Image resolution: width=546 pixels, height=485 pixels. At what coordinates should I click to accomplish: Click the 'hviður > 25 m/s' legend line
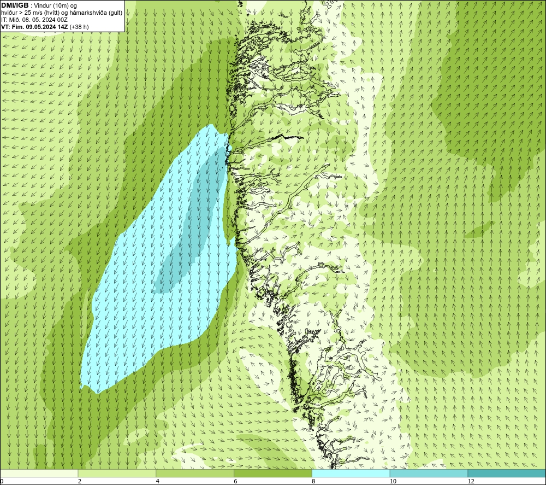(62, 13)
